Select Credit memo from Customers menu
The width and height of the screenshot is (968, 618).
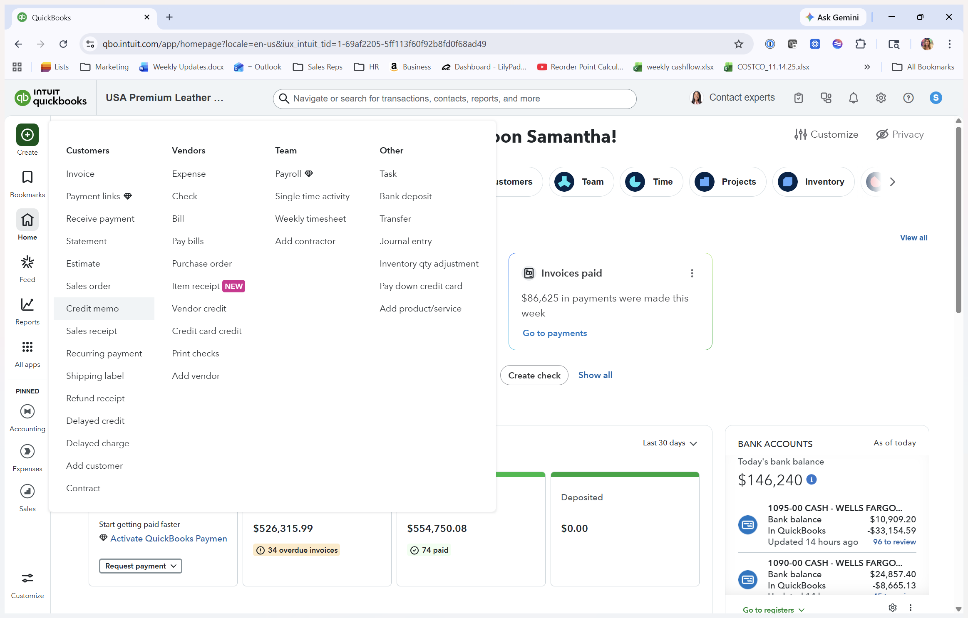pos(92,309)
